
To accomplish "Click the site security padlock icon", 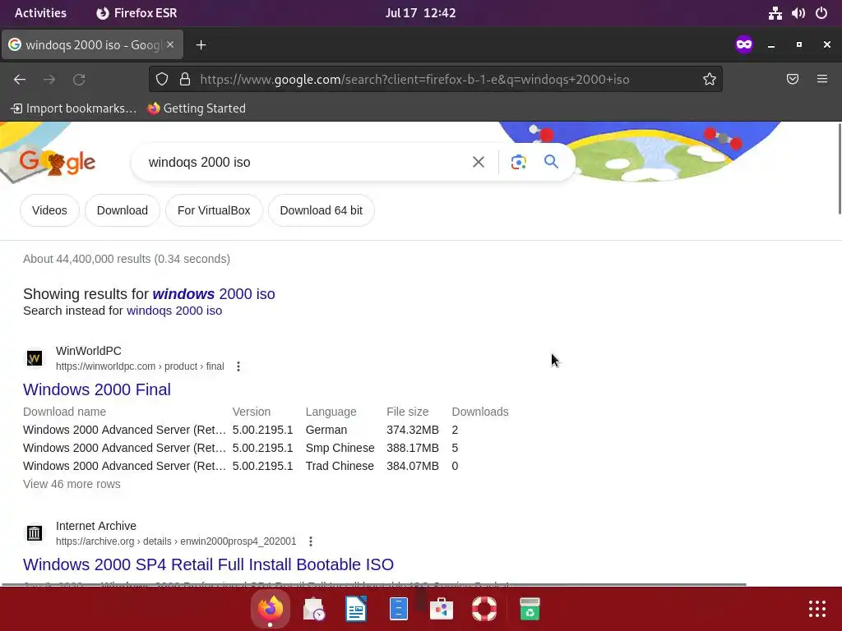I will (x=185, y=80).
